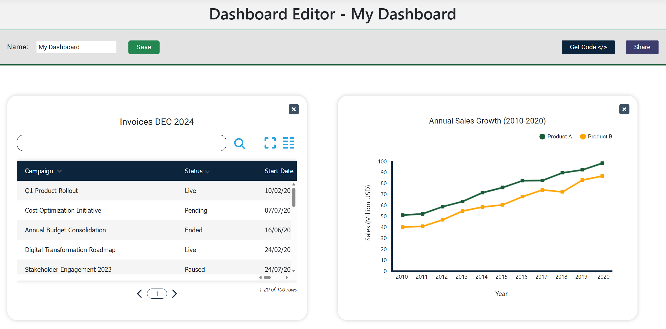Select the Q1 Product Rollout row
Image resolution: width=666 pixels, height=329 pixels.
107,191
